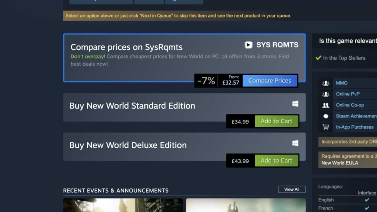Click the Online PvP players icon
Image resolution: width=377 pixels, height=212 pixels.
point(325,94)
